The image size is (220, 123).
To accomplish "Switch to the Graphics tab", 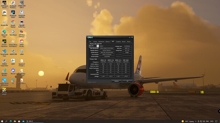I will coord(118,42).
